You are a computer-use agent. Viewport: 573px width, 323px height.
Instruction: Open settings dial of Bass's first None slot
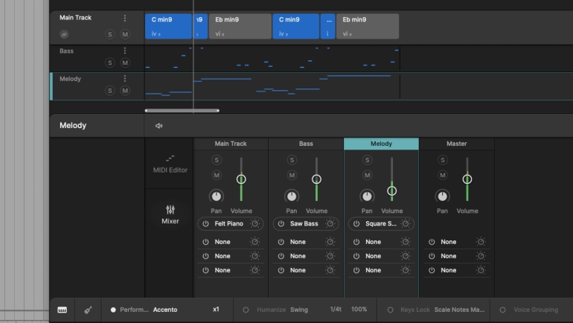point(330,242)
